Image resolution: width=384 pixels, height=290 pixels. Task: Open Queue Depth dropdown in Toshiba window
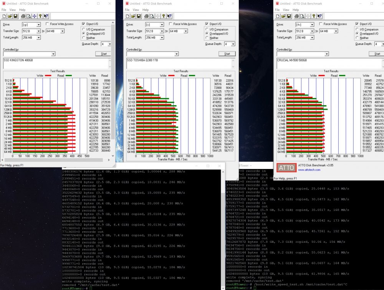[x=233, y=44]
